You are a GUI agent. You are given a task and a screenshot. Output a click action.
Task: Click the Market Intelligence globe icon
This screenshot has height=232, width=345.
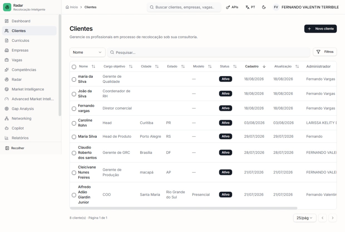(7, 89)
